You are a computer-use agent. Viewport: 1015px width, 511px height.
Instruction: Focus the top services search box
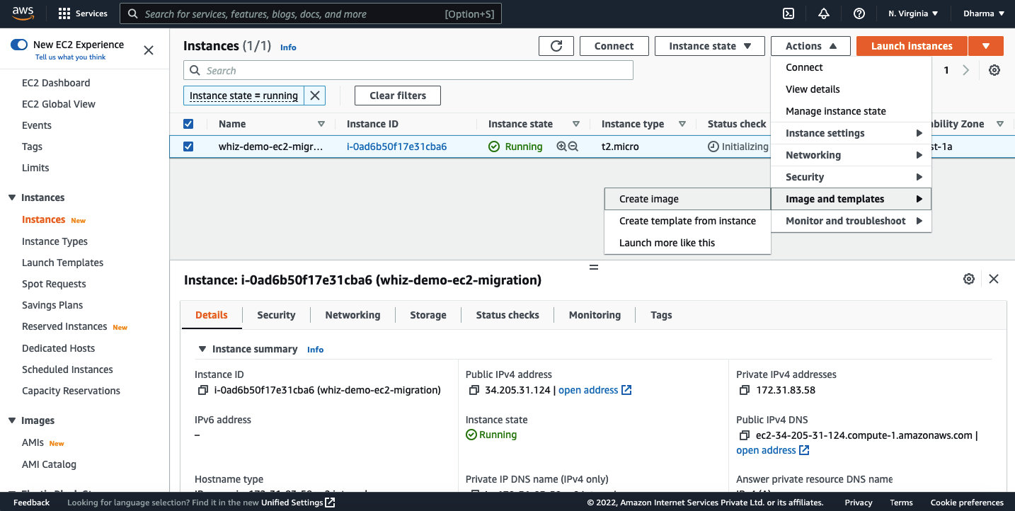pos(311,13)
